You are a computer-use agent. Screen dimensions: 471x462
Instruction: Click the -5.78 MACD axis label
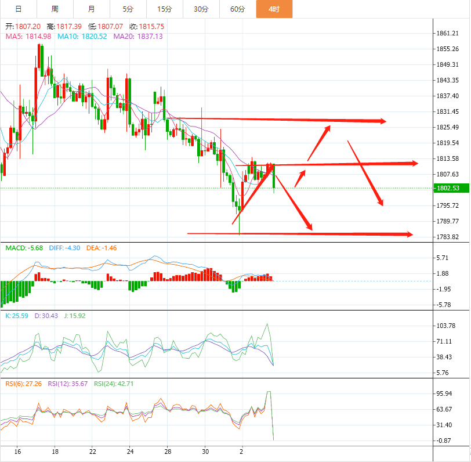click(443, 305)
